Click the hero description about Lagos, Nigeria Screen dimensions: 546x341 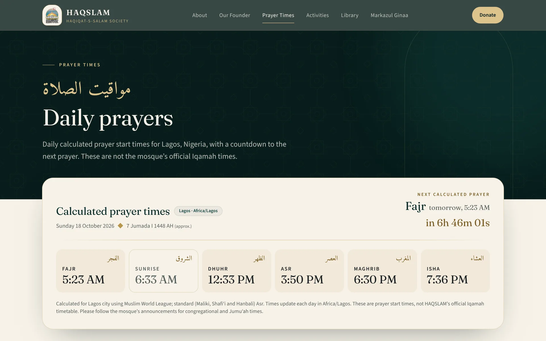pos(164,150)
